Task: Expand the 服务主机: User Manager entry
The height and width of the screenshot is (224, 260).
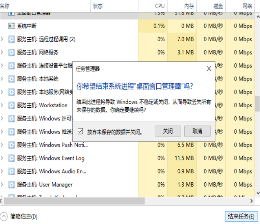Action: click(x=2, y=185)
